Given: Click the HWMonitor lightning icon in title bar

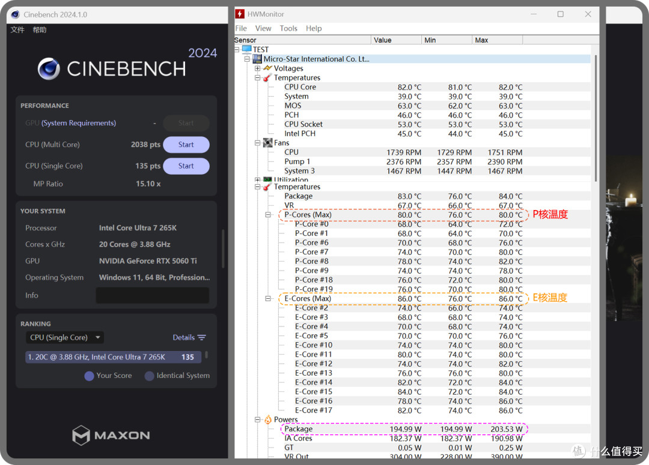Looking at the screenshot, I should [x=240, y=14].
